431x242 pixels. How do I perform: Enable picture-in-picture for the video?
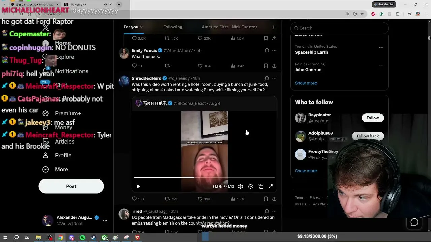click(x=261, y=186)
